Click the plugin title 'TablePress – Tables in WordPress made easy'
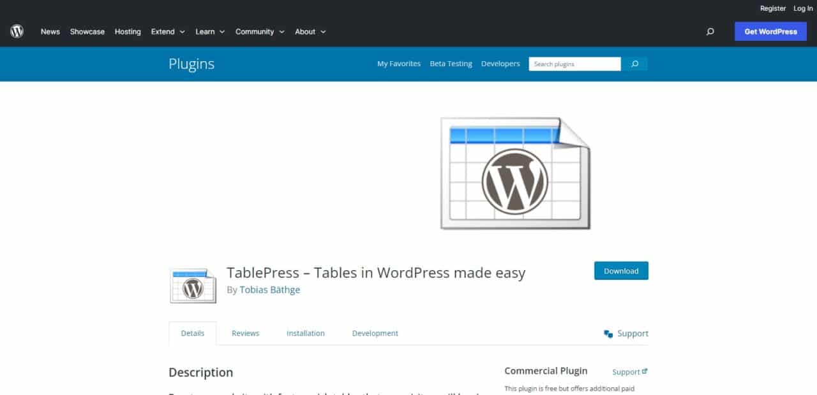The width and height of the screenshot is (817, 395). tap(376, 273)
